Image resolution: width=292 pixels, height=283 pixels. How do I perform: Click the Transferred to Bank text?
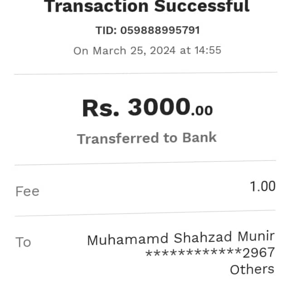146,138
